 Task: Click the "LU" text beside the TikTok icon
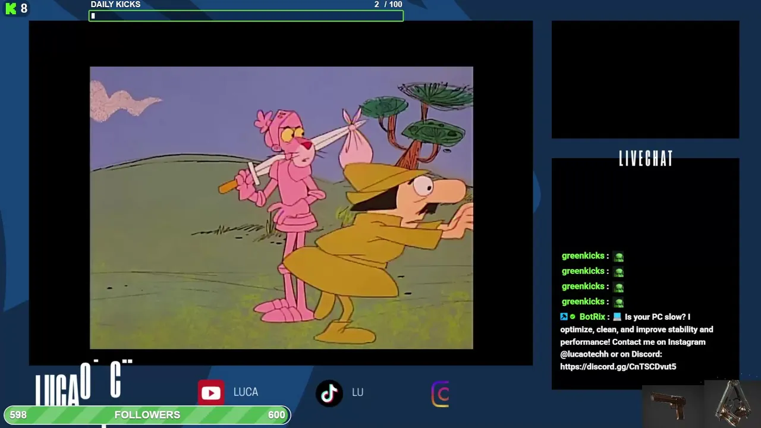click(357, 392)
